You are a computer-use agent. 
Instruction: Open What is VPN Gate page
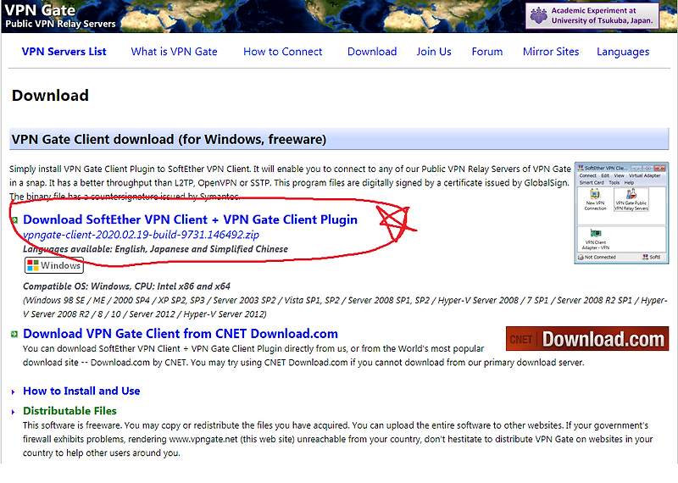click(175, 52)
